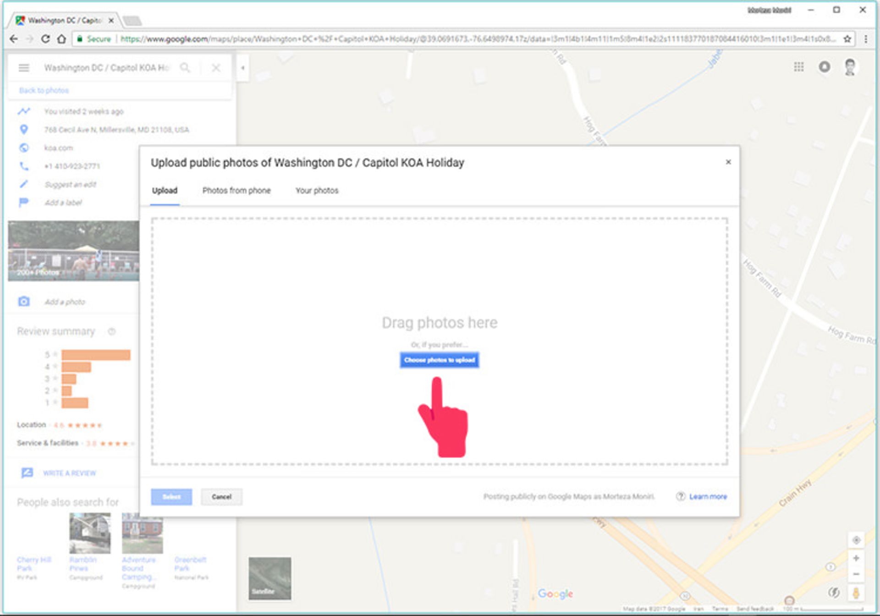880x616 pixels.
Task: Click Suggest an edit
Action: (x=70, y=184)
